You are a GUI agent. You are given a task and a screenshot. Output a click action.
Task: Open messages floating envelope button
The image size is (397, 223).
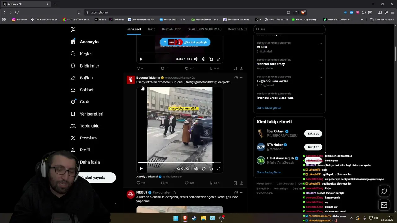(x=384, y=205)
